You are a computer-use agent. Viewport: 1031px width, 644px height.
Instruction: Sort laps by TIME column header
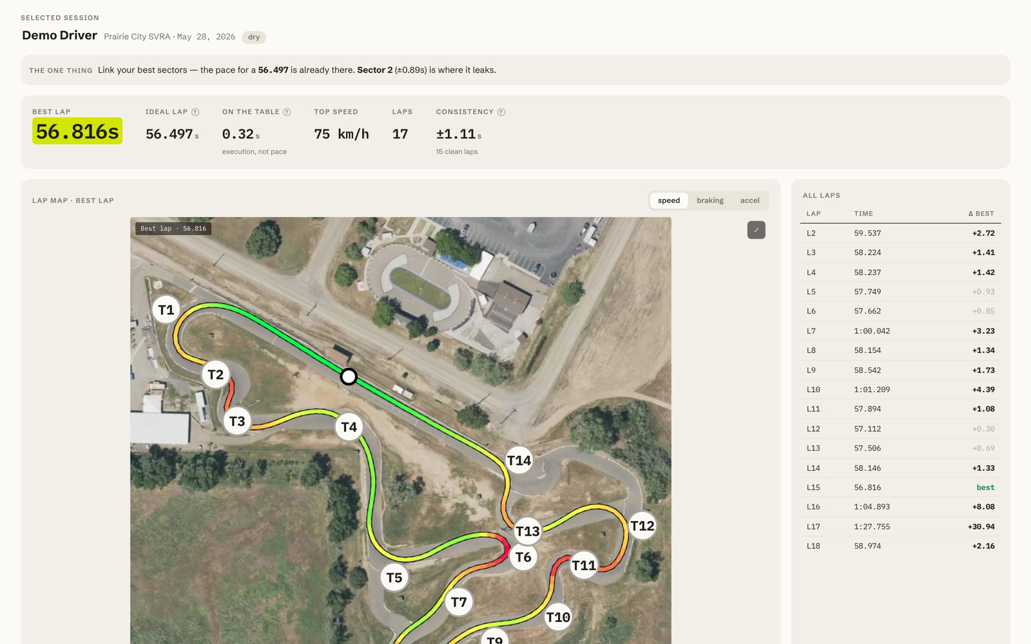863,214
